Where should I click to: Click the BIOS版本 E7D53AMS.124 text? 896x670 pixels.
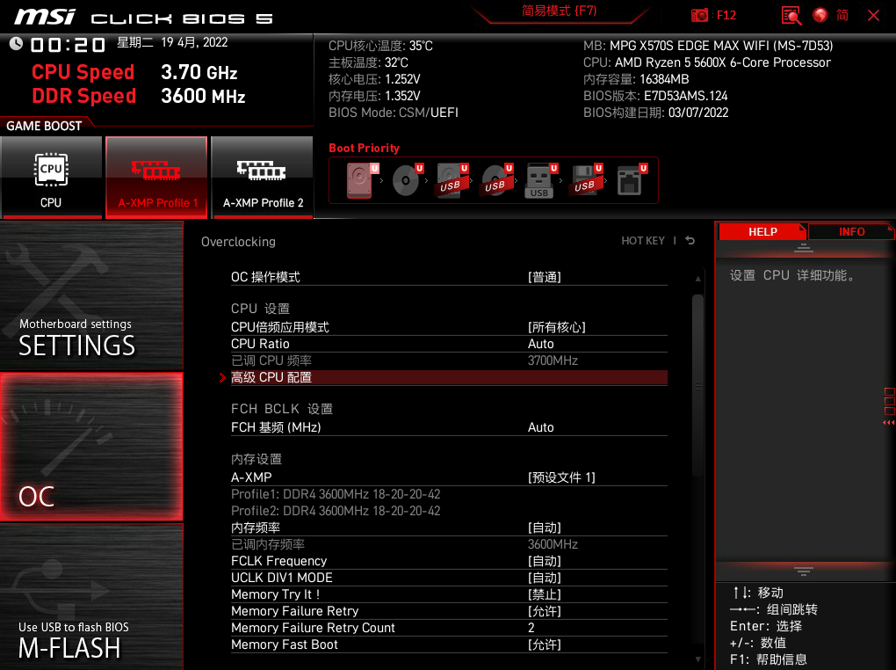(655, 96)
